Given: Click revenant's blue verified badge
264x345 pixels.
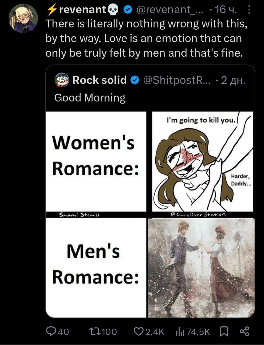Looking at the screenshot, I should point(128,10).
